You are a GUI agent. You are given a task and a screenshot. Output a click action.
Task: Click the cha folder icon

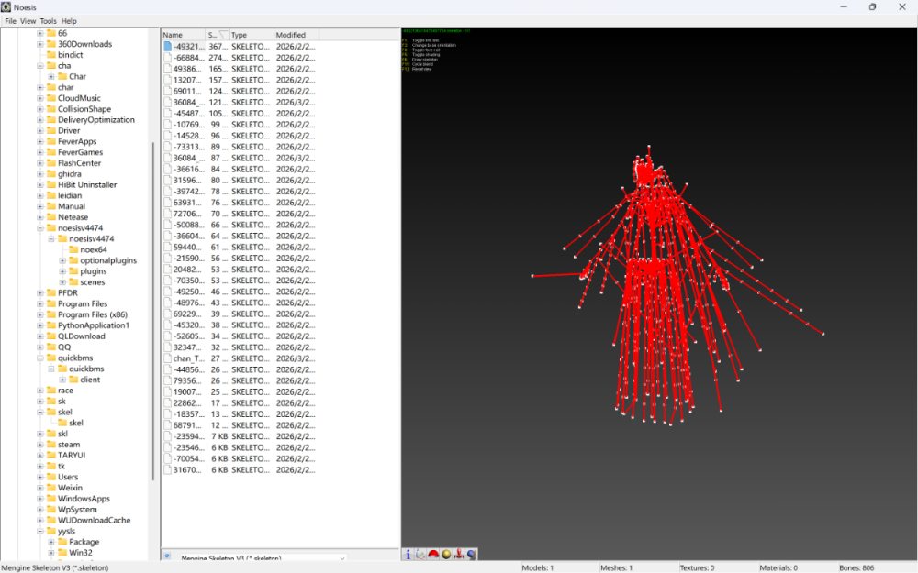coord(50,65)
